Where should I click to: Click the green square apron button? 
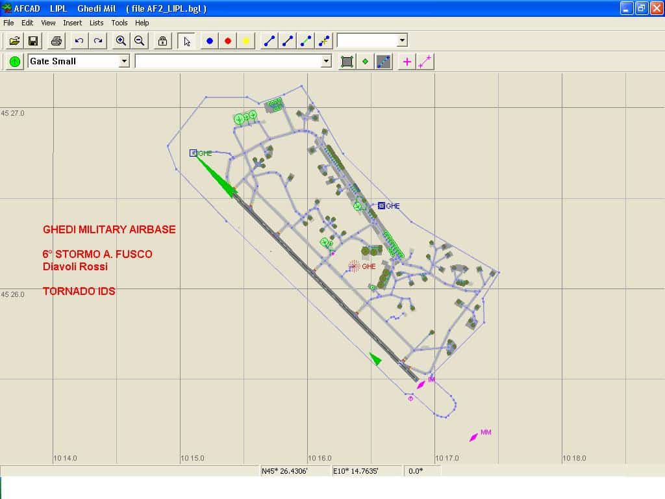[x=347, y=62]
